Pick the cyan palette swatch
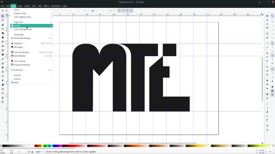This screenshot has height=154, width=275. pyautogui.click(x=51, y=146)
